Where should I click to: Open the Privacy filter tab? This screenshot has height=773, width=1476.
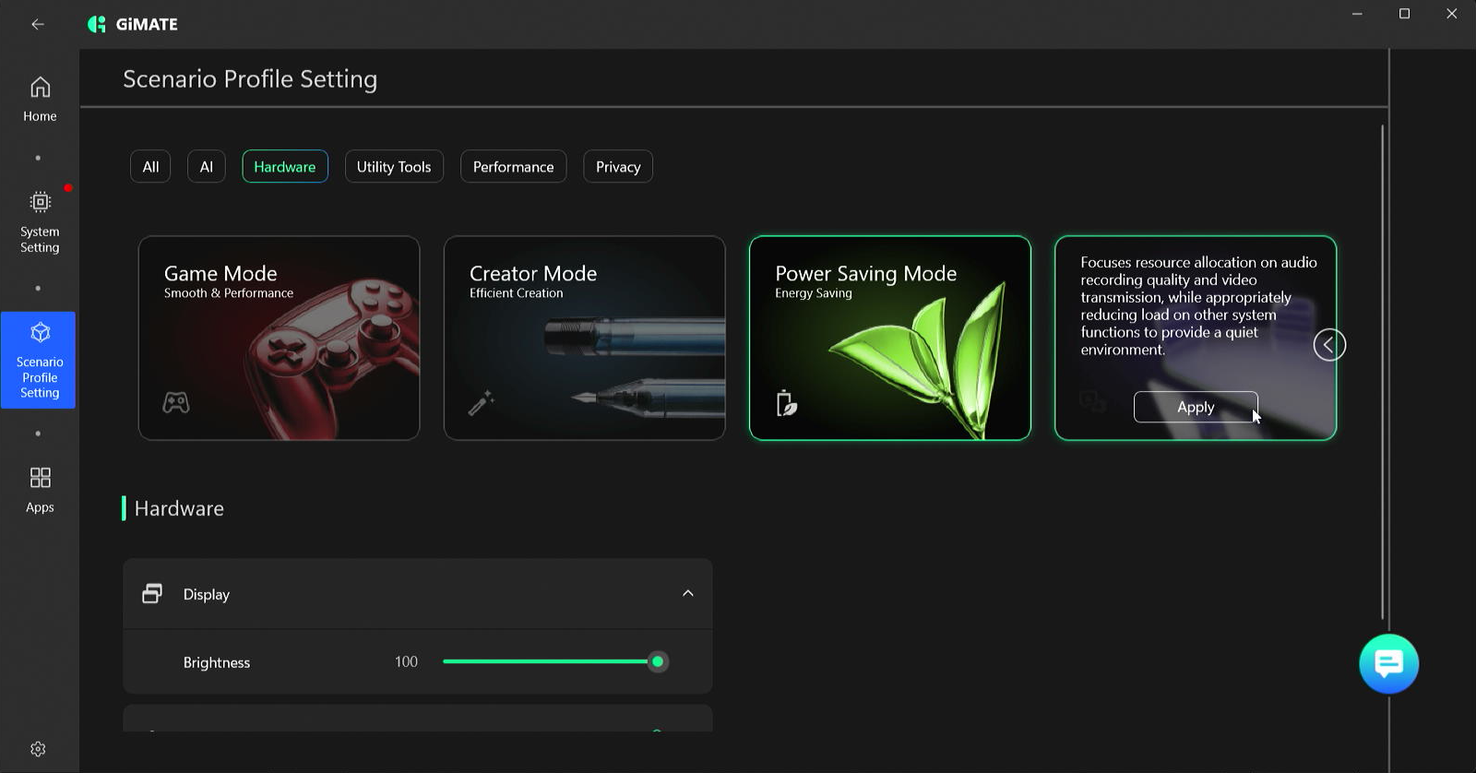pos(618,167)
